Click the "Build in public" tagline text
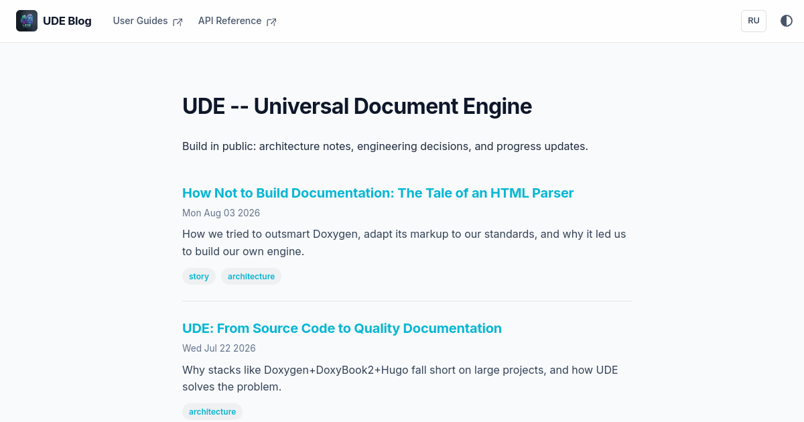This screenshot has width=804, height=422. 385,146
